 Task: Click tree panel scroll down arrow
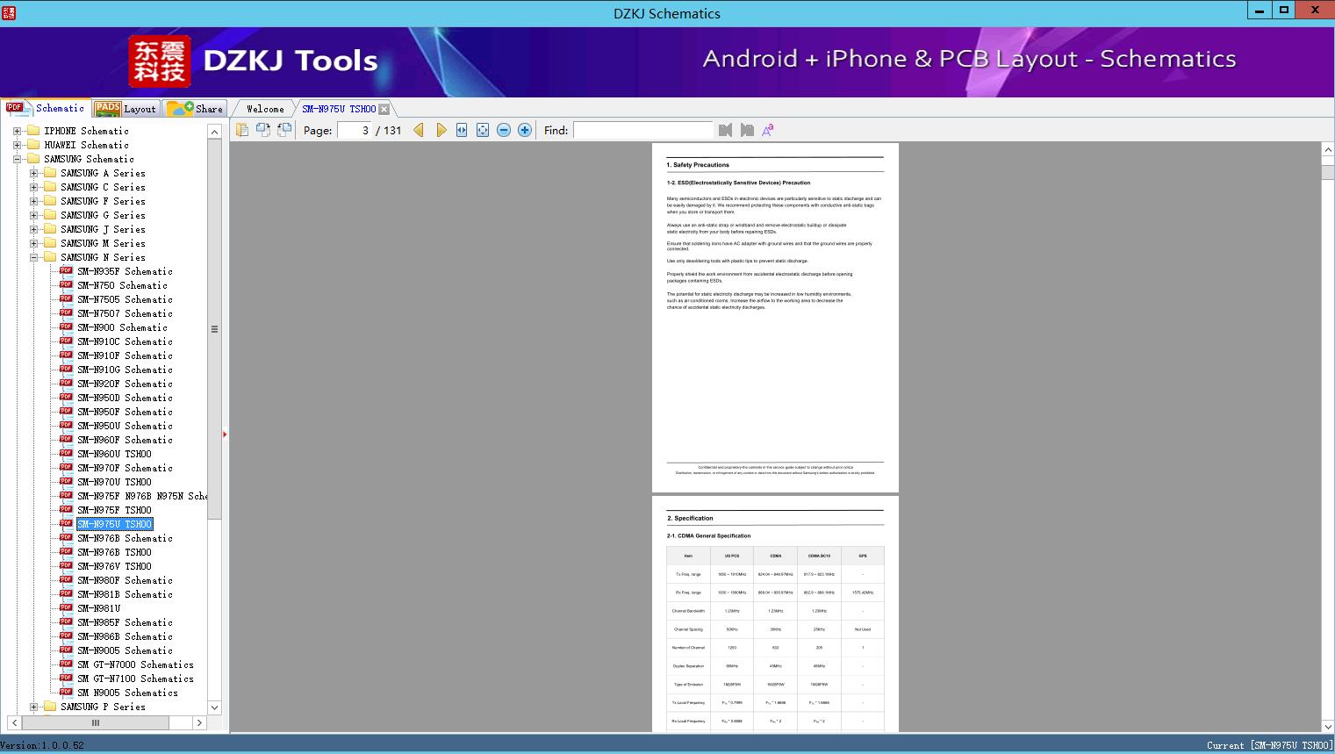tap(214, 707)
